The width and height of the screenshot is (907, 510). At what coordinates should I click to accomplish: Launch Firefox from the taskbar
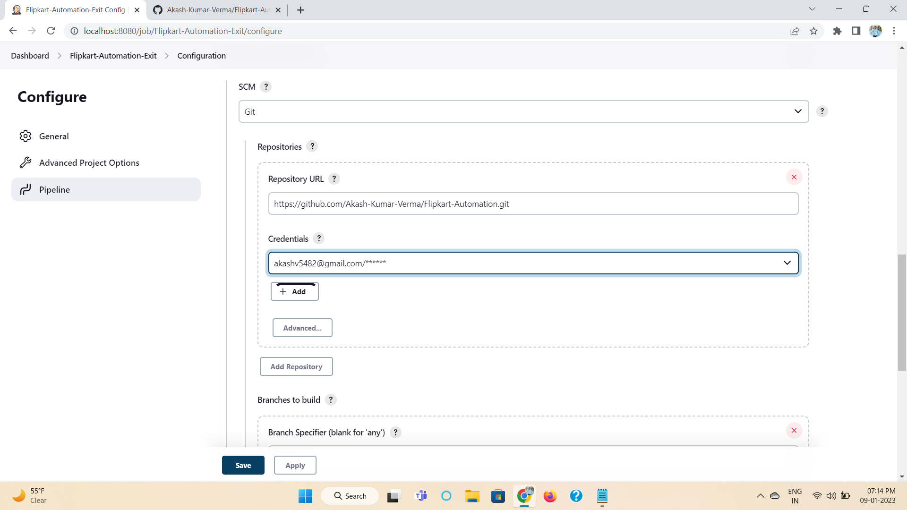549,496
